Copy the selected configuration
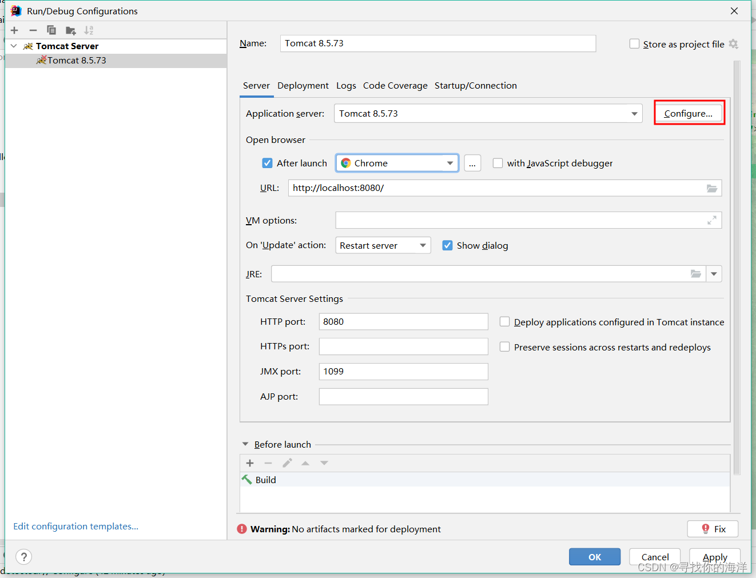The width and height of the screenshot is (756, 578). click(51, 30)
